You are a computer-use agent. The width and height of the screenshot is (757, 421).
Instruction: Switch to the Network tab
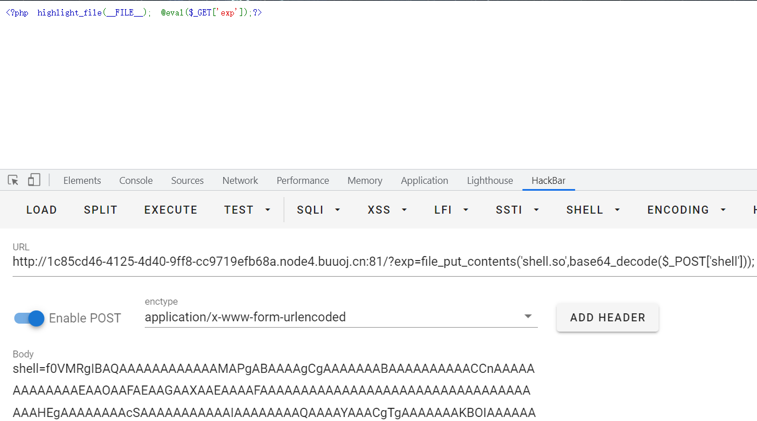[240, 180]
